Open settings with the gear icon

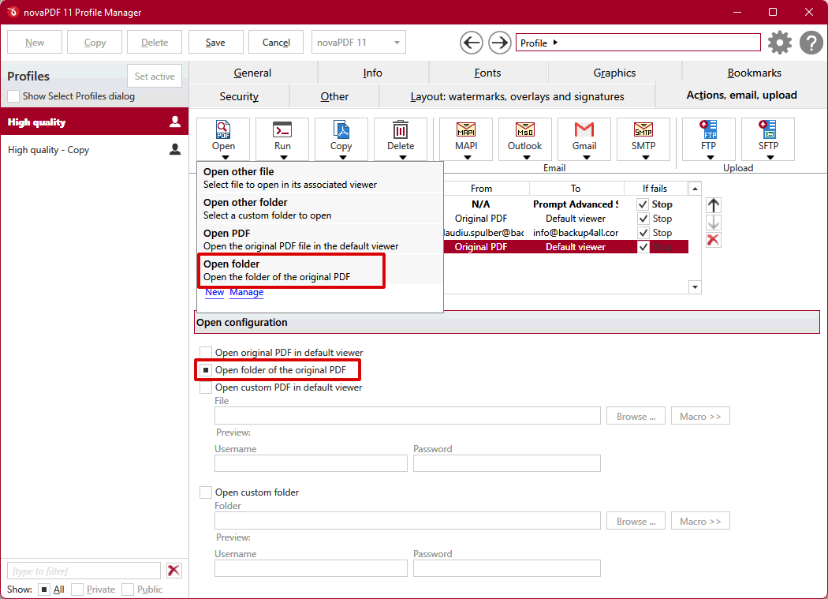(x=779, y=43)
